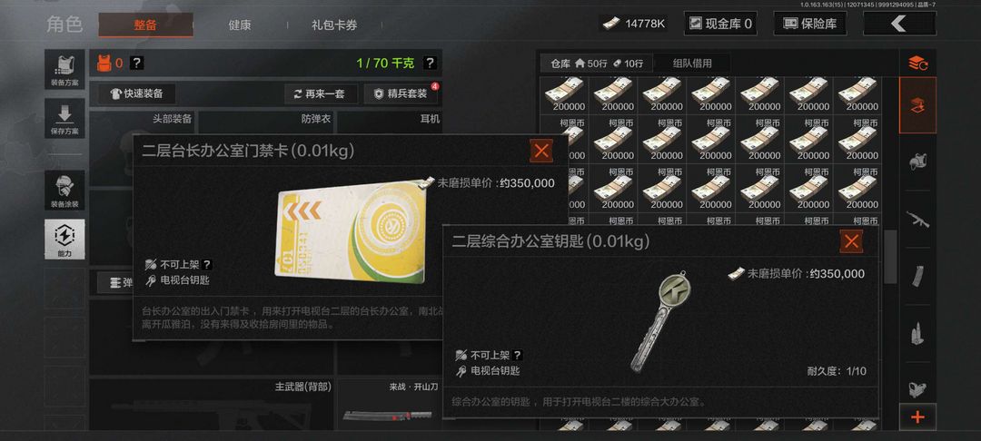Click the orange plus icon in sidebar
The image size is (981, 441).
917,417
